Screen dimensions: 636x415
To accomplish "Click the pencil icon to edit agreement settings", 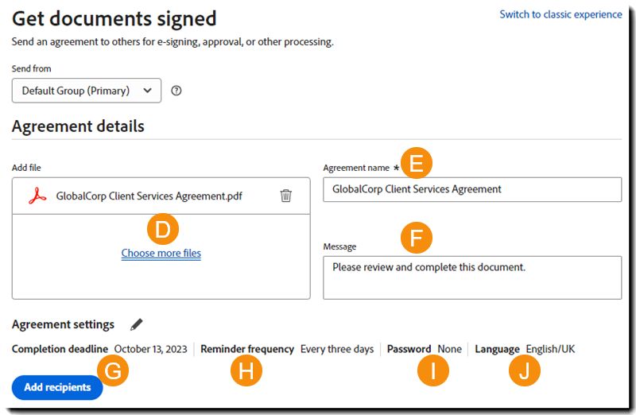I will point(137,324).
